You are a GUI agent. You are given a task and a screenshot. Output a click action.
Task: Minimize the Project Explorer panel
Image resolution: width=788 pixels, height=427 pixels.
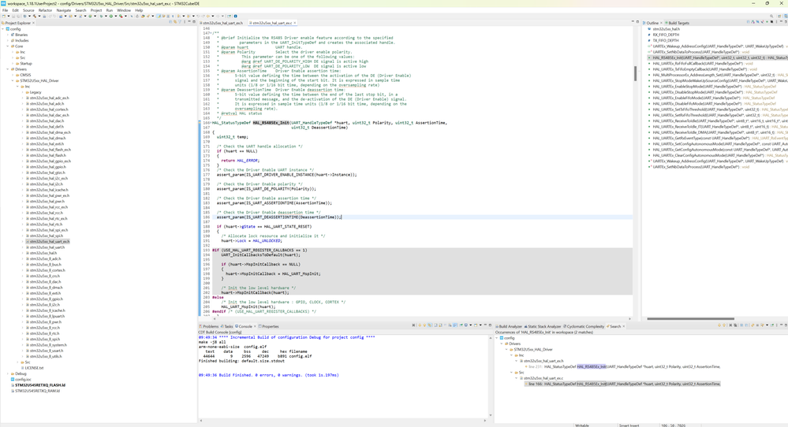click(x=189, y=22)
